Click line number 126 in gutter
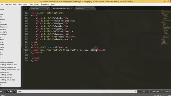 click(x=26, y=50)
